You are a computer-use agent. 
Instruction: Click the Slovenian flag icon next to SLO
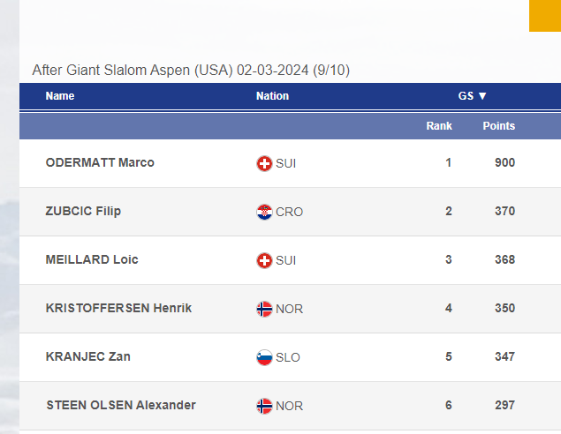263,357
